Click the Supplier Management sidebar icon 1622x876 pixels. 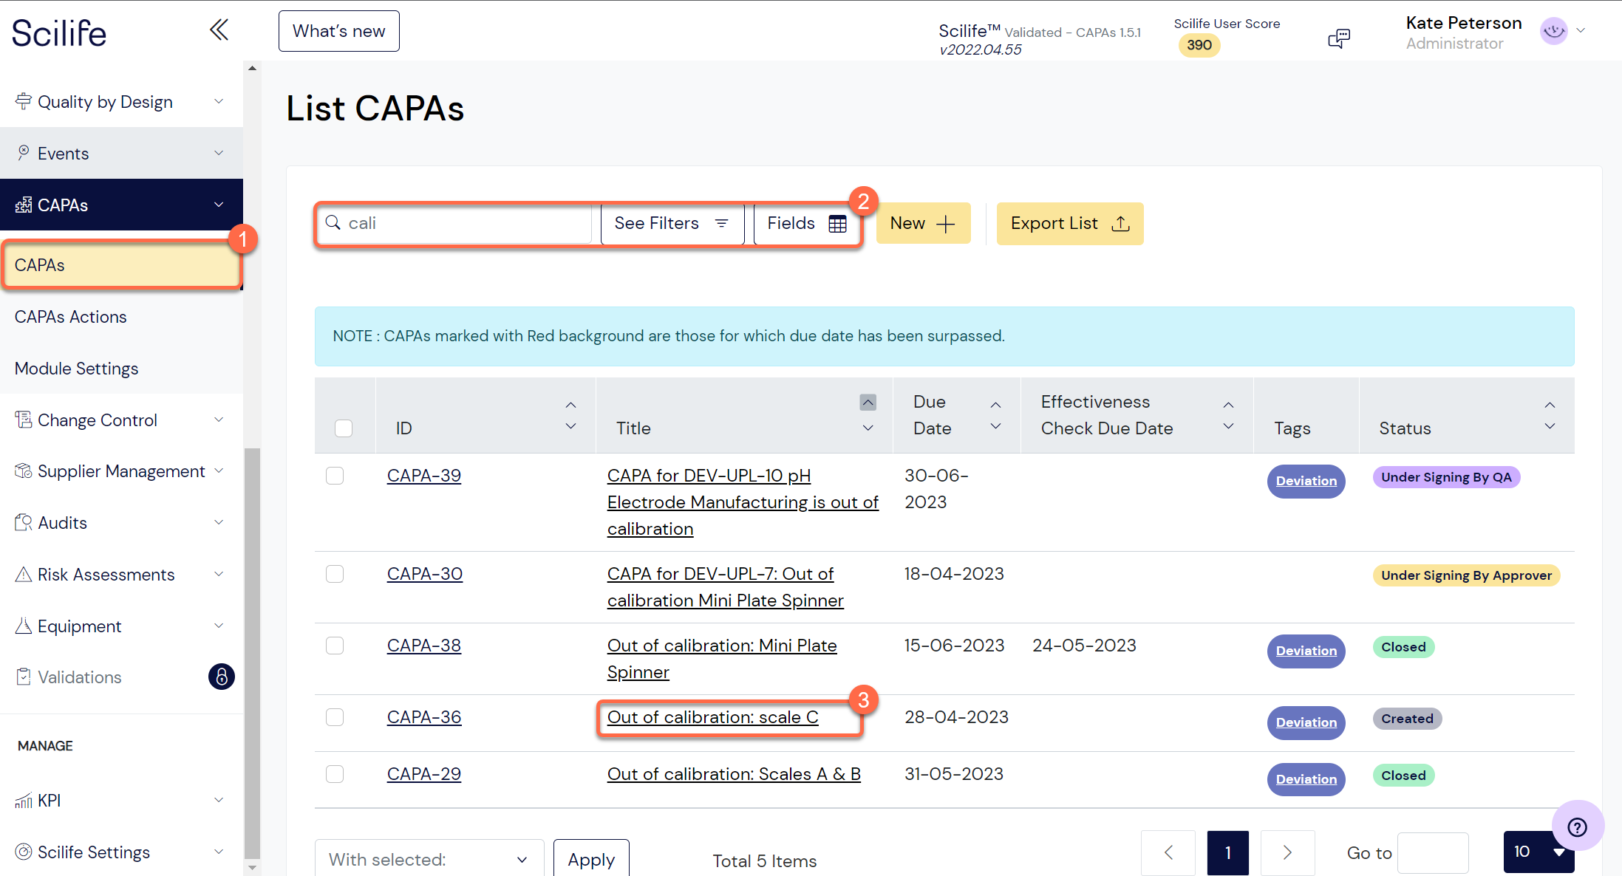tap(24, 470)
